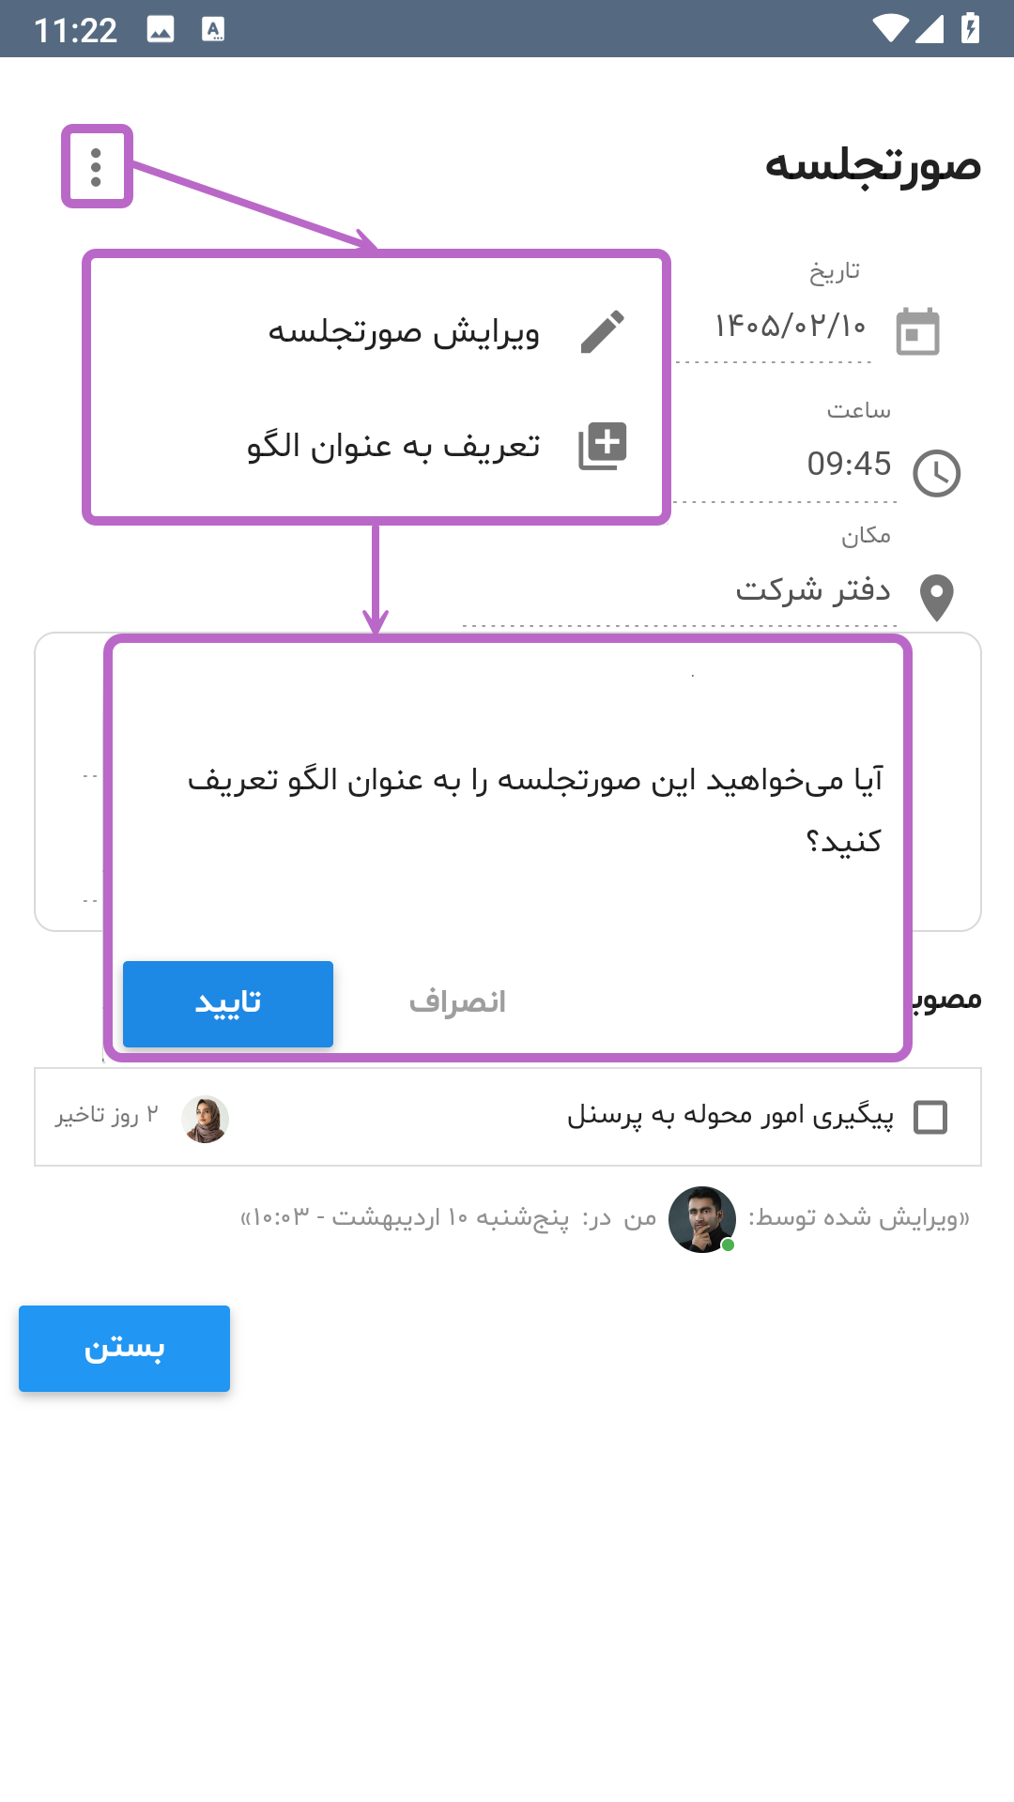Select the ویرایش صورتجلسه menu entry
The height and width of the screenshot is (1802, 1014).
(x=404, y=332)
